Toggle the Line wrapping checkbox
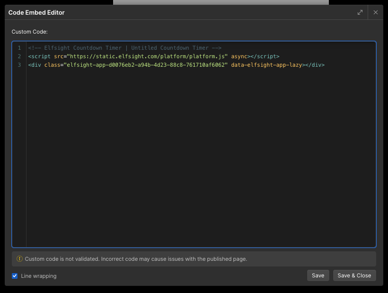This screenshot has width=388, height=293. click(x=15, y=276)
